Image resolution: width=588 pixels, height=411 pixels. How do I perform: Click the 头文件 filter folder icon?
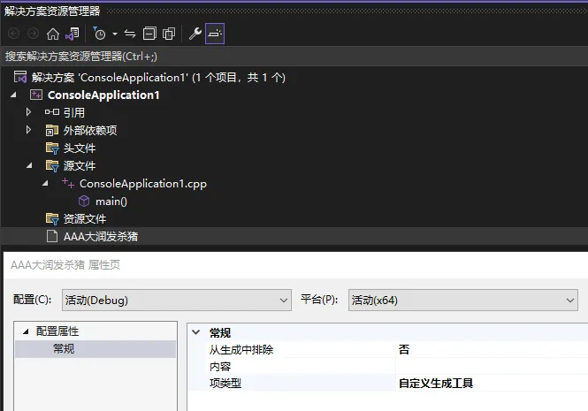click(52, 148)
